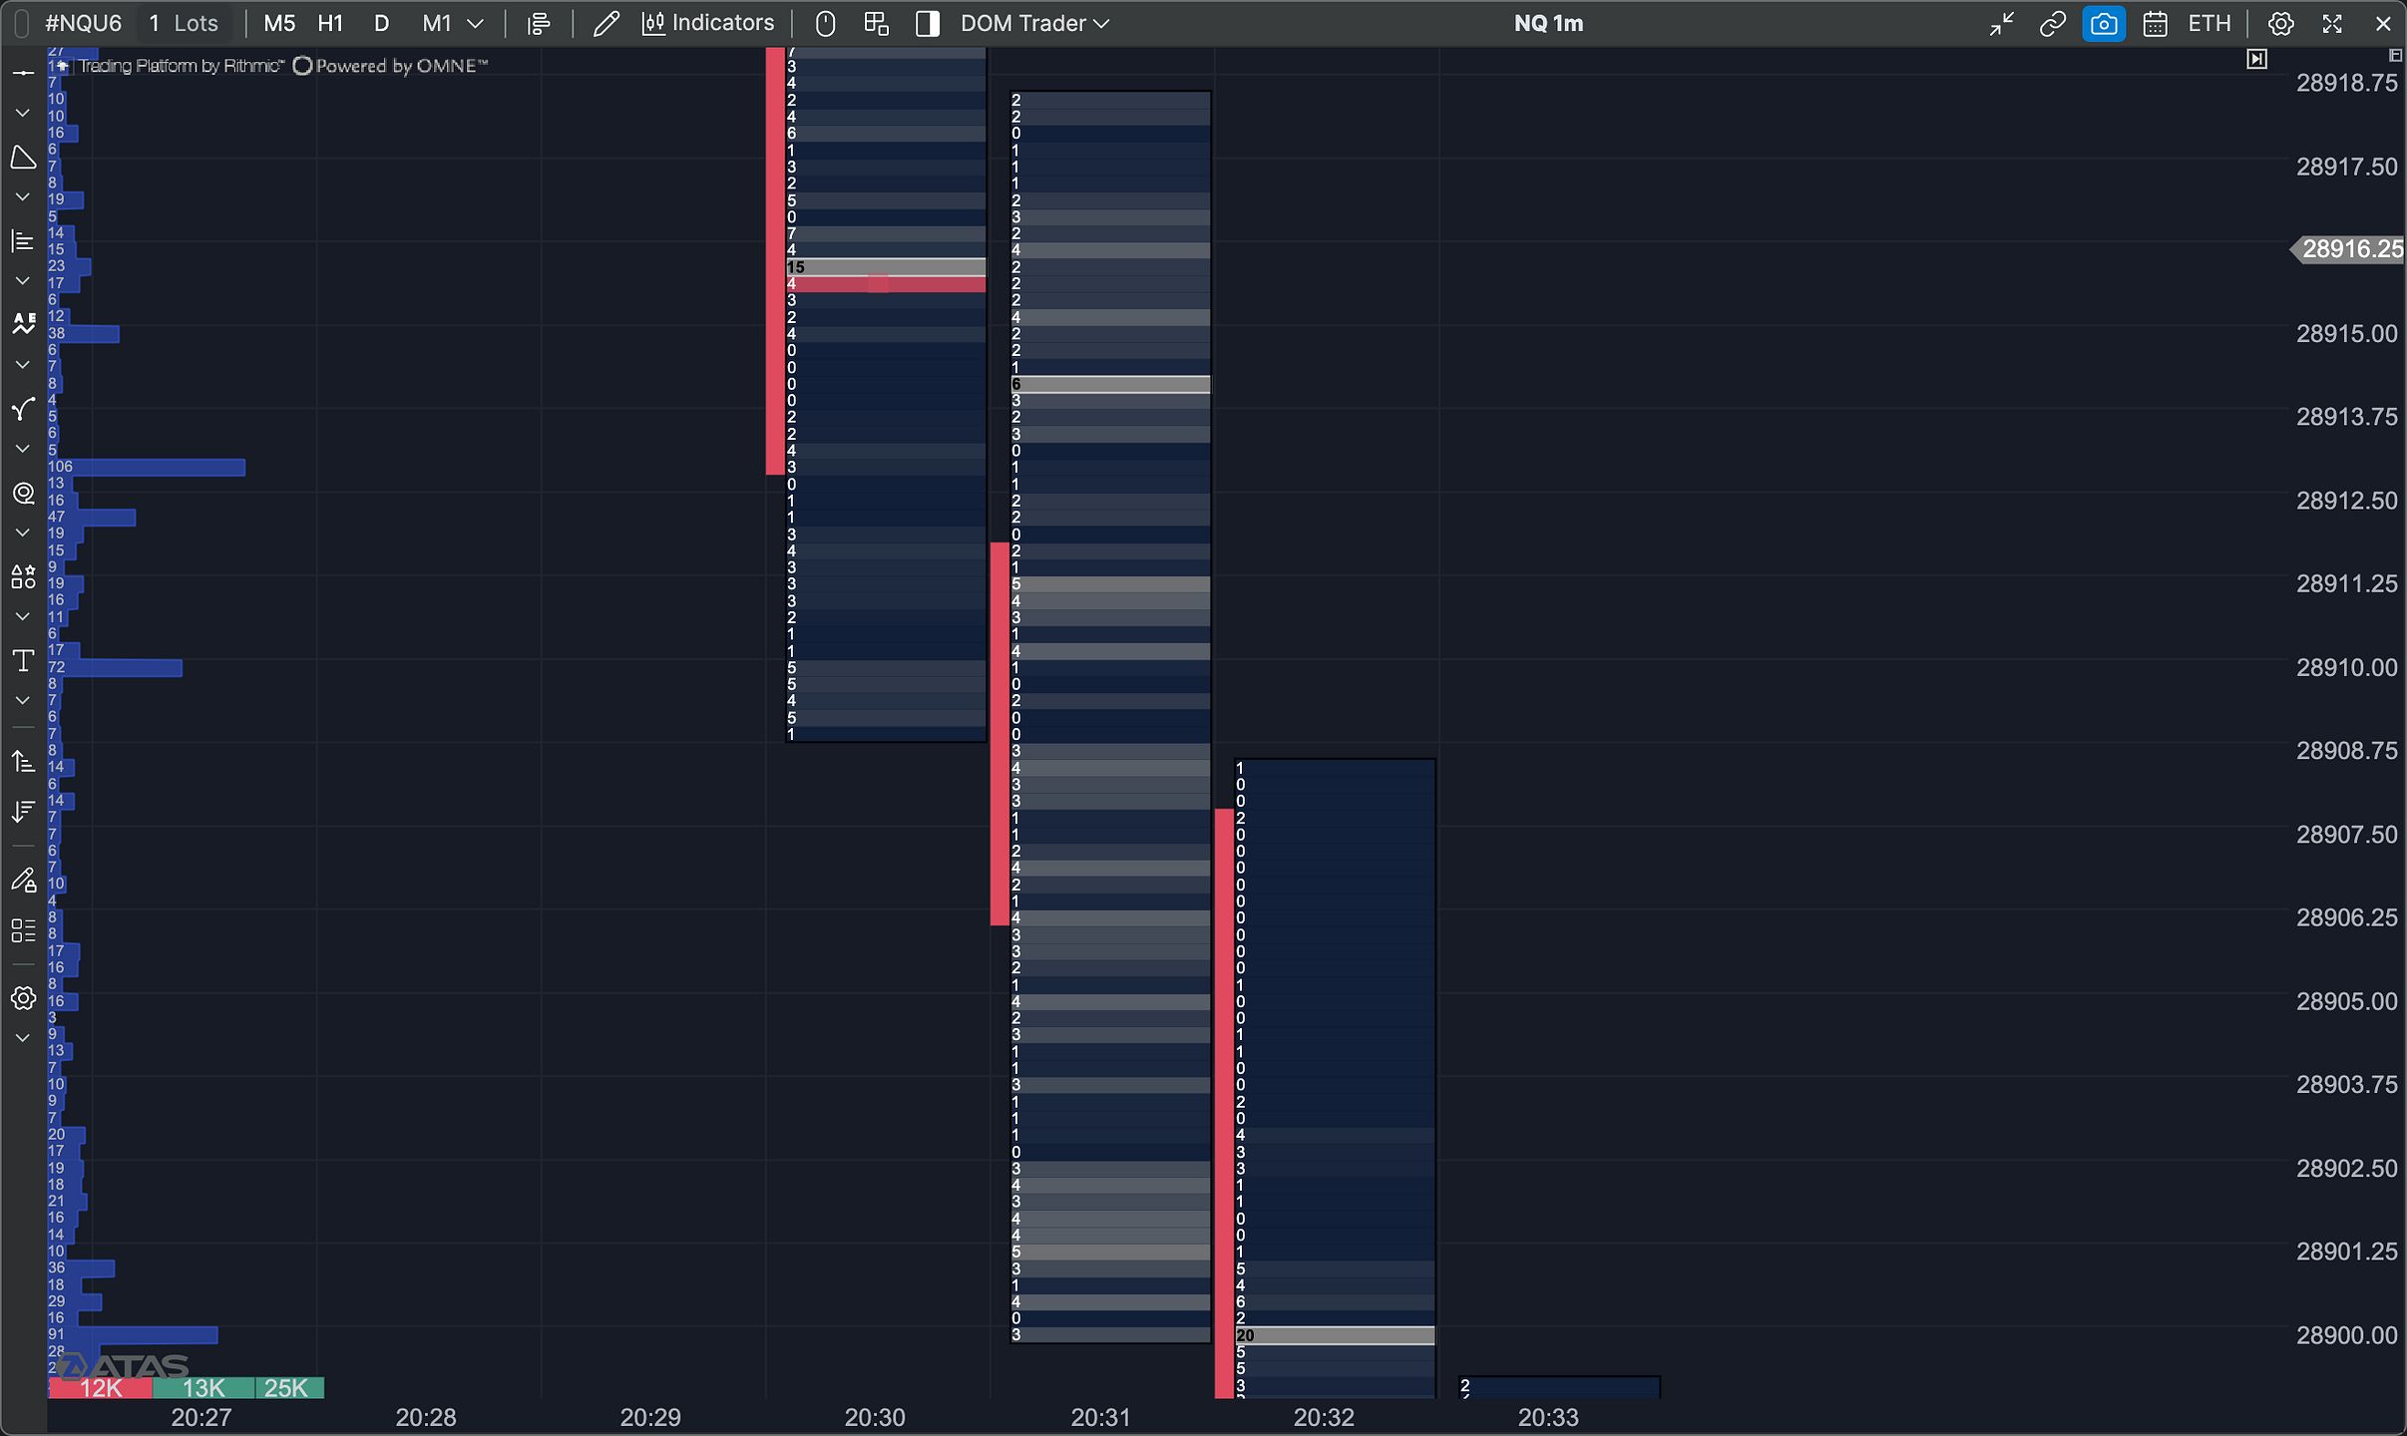Click the ascending sort objects icon
The width and height of the screenshot is (2407, 1436).
23,763
